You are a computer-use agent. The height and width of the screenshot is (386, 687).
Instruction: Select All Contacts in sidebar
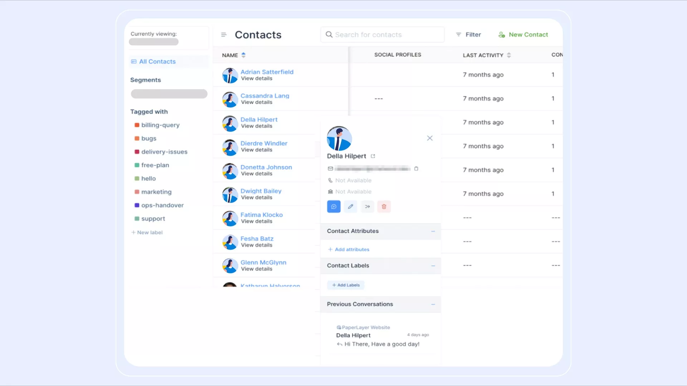point(157,61)
